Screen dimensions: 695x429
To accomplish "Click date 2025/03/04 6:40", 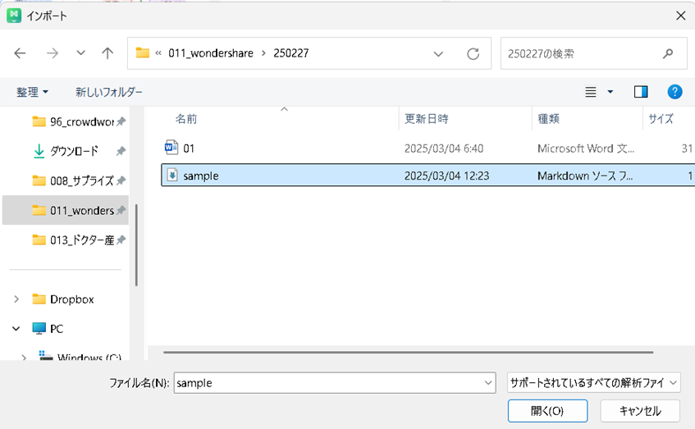I will pos(444,148).
